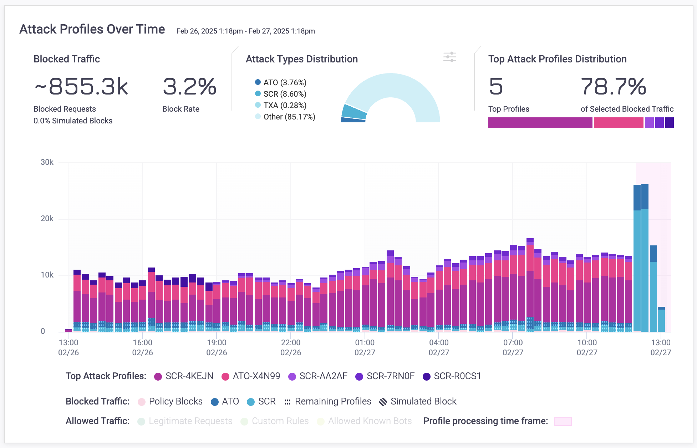Open the attack types filter sliders icon
The height and width of the screenshot is (448, 697).
[449, 57]
